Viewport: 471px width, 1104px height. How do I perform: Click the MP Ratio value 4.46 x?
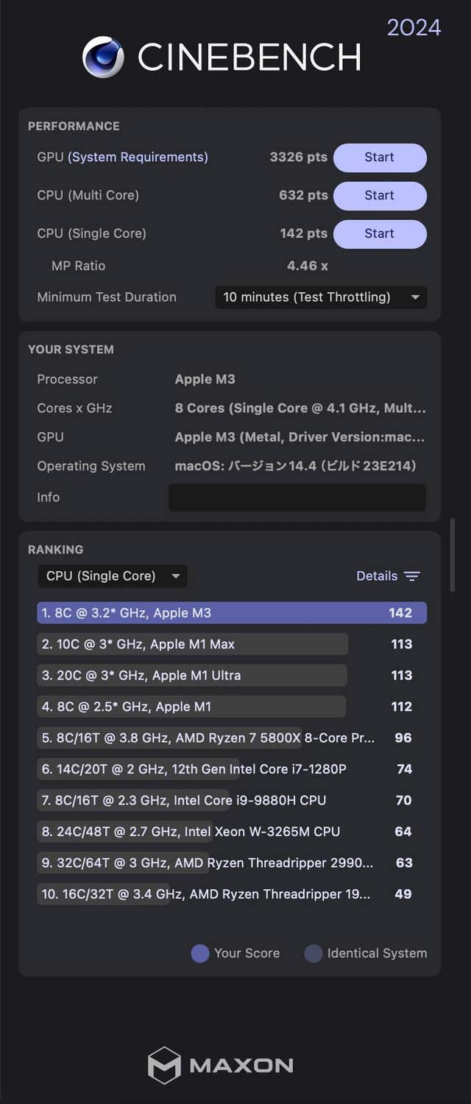click(x=308, y=266)
